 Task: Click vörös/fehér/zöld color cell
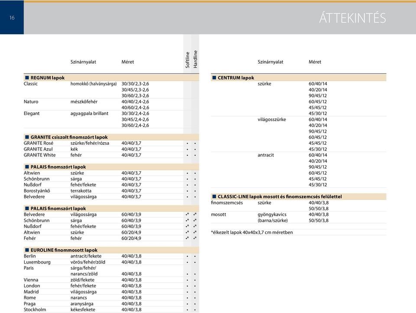click(x=88, y=262)
